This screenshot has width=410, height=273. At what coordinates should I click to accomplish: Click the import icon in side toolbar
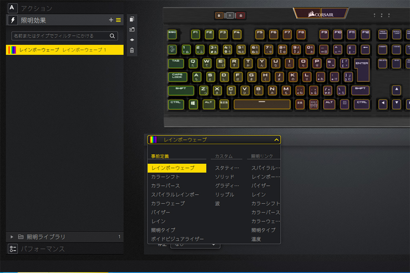pos(132,30)
